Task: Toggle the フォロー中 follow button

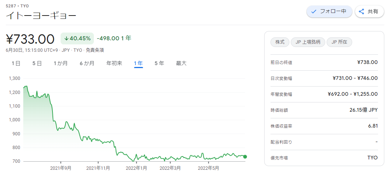Action: tap(329, 11)
